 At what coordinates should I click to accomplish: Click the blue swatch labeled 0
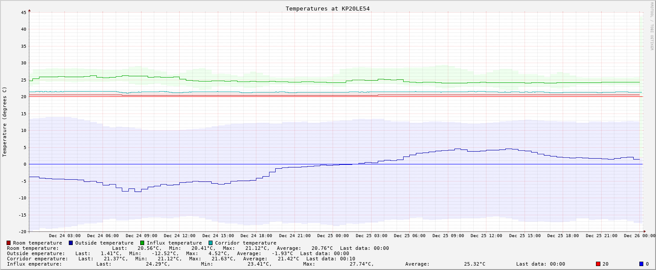click(x=641, y=264)
